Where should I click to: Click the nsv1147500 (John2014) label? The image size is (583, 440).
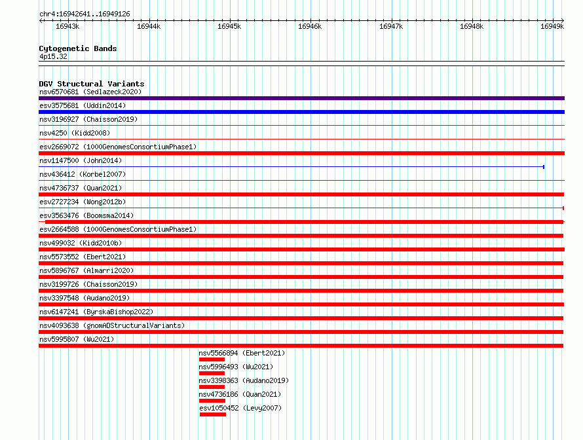pyautogui.click(x=81, y=160)
